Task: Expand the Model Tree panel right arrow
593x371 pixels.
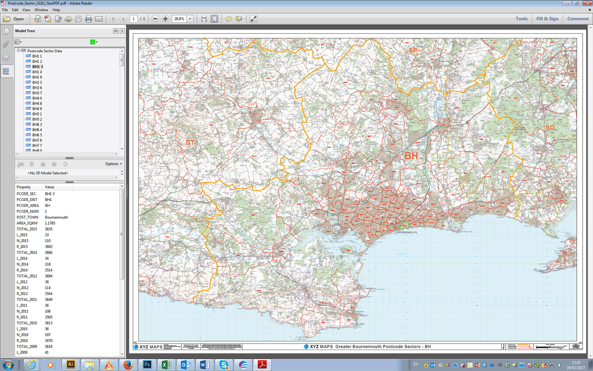Action: click(122, 31)
